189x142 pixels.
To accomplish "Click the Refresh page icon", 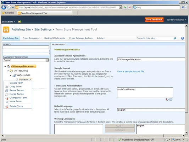I will coord(125,7).
